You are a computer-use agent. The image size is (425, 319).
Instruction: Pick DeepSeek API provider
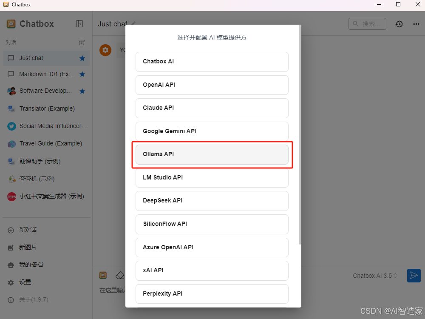tap(212, 201)
